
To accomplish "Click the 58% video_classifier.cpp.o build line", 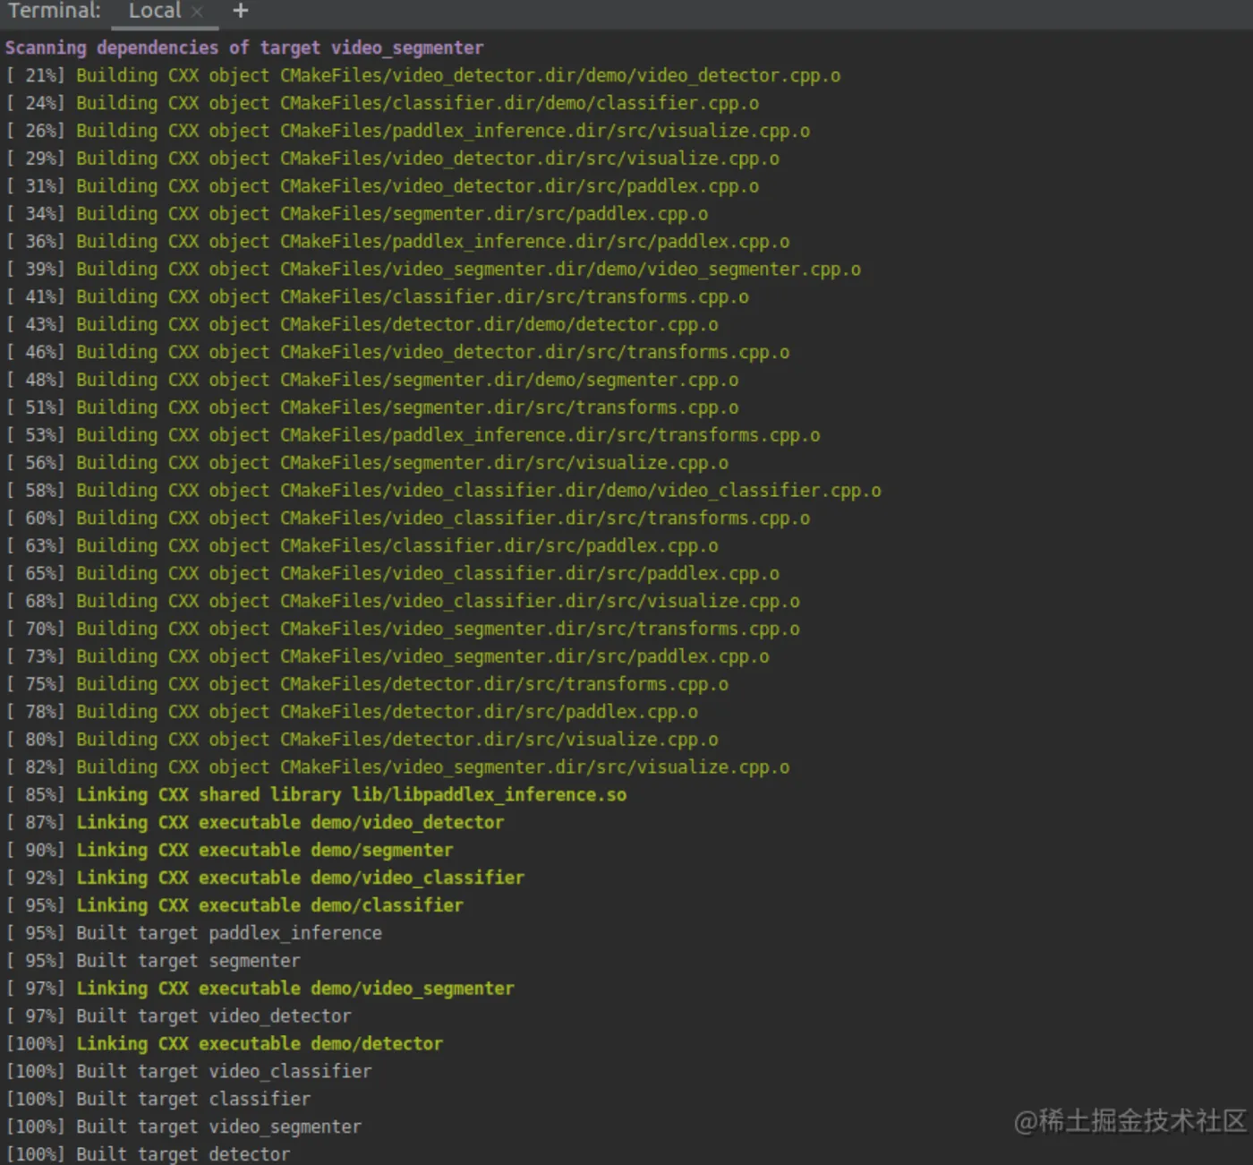I will coord(444,491).
